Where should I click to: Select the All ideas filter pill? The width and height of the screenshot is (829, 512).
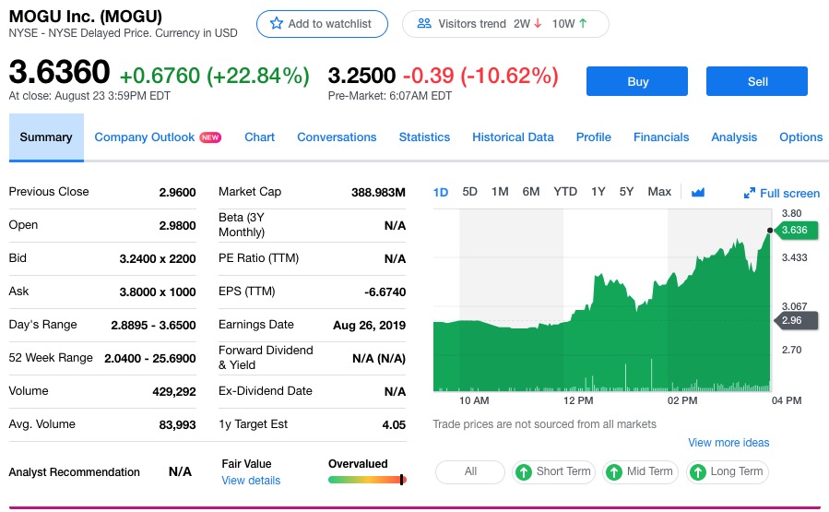pyautogui.click(x=470, y=471)
